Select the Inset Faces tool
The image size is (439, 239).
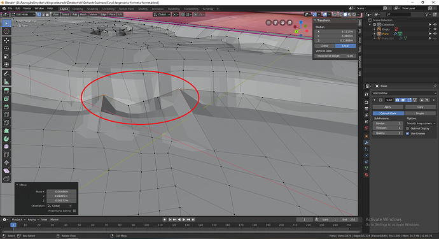pos(6,99)
